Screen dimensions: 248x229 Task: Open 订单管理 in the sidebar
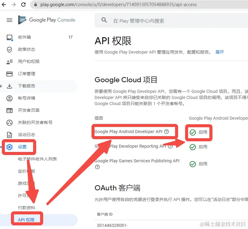[26, 74]
